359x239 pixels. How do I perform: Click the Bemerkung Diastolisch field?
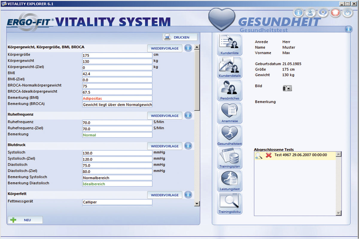click(x=117, y=184)
